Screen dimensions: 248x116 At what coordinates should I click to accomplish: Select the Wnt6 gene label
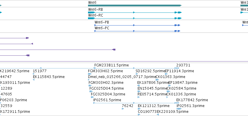(x=92, y=3)
